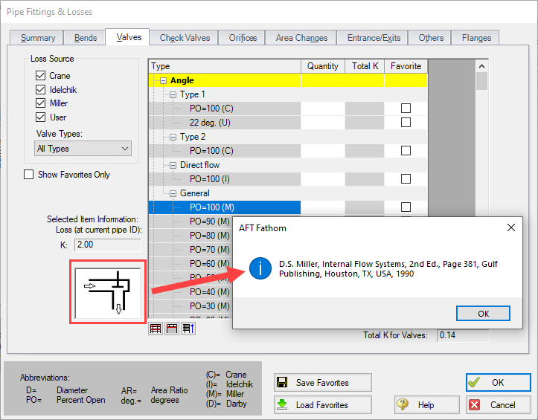538x420 pixels.
Task: Select the Valves tab
Action: 128,37
